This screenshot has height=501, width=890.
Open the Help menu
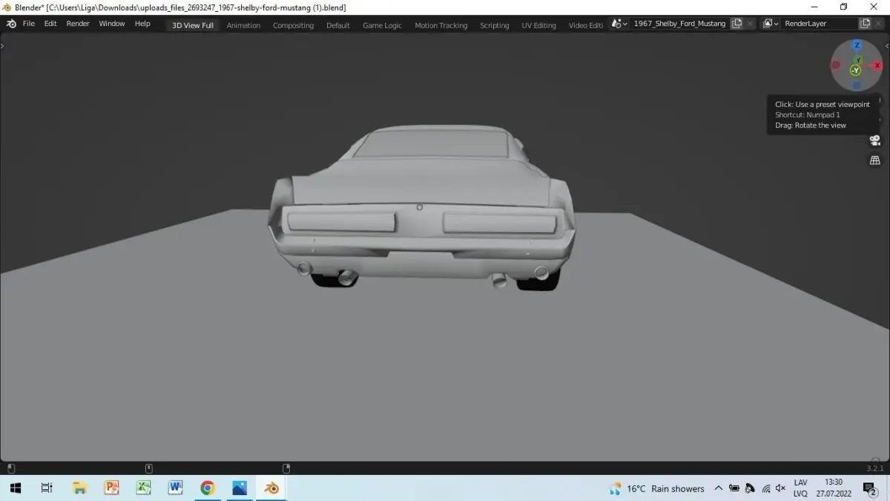[142, 24]
